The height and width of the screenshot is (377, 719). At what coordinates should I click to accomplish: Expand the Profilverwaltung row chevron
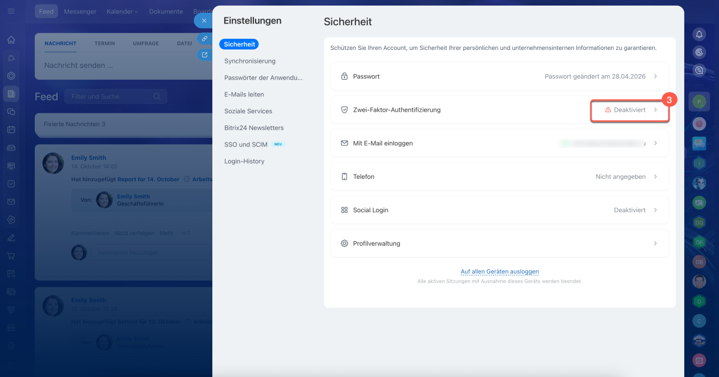[656, 243]
